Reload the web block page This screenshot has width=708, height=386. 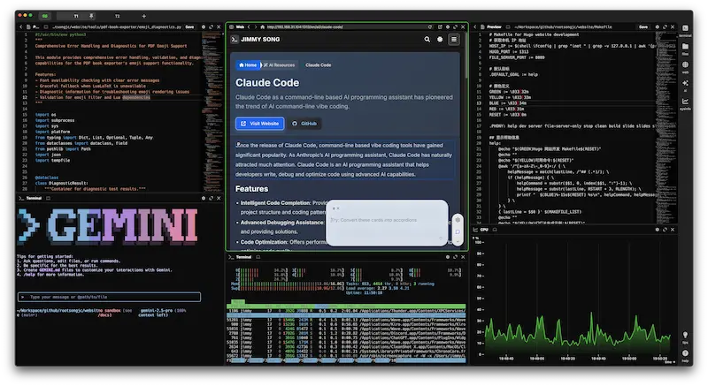click(430, 27)
